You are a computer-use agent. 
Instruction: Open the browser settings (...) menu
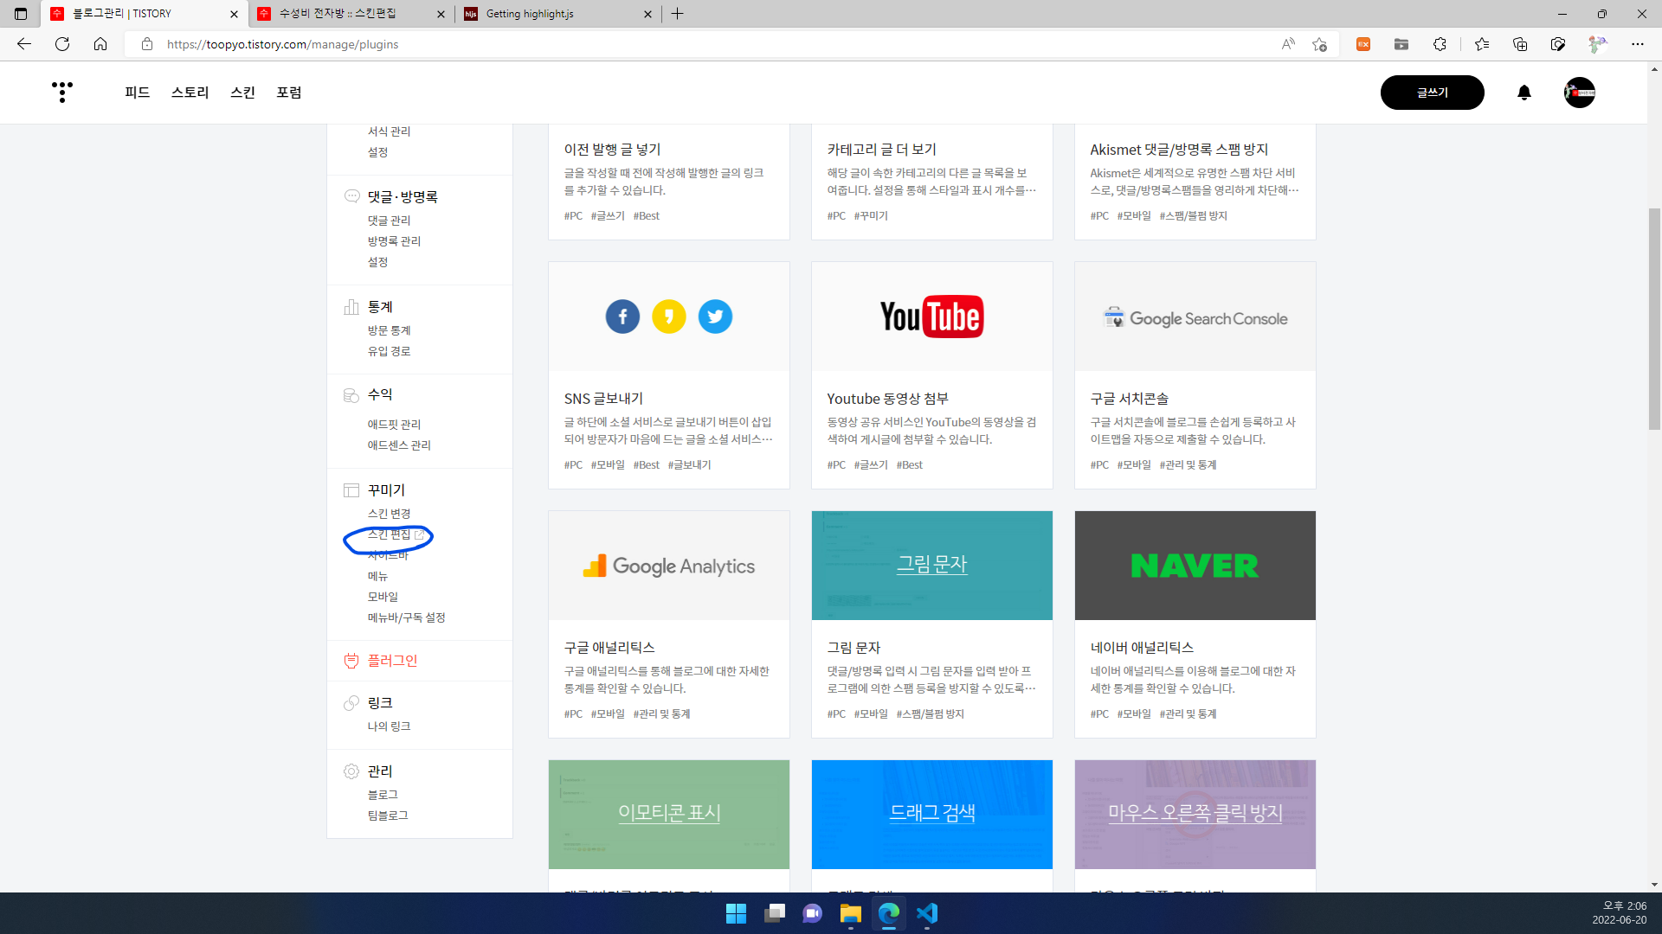(x=1639, y=44)
